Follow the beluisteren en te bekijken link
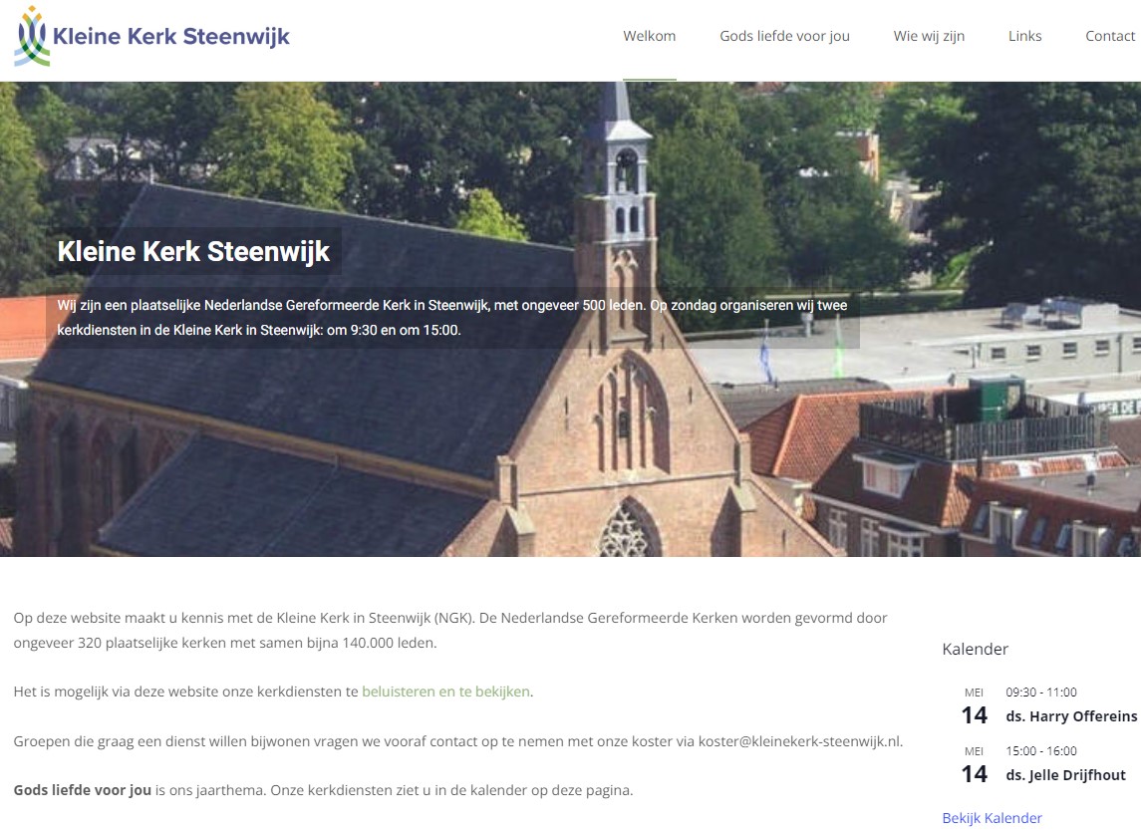The width and height of the screenshot is (1141, 833). pos(445,692)
